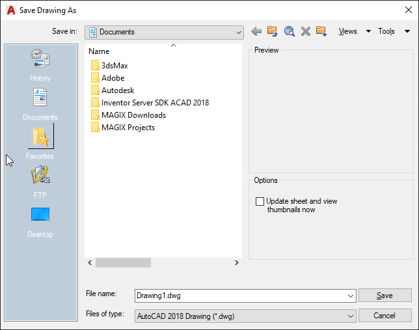Click the Autodesk folder icon

[x=95, y=90]
